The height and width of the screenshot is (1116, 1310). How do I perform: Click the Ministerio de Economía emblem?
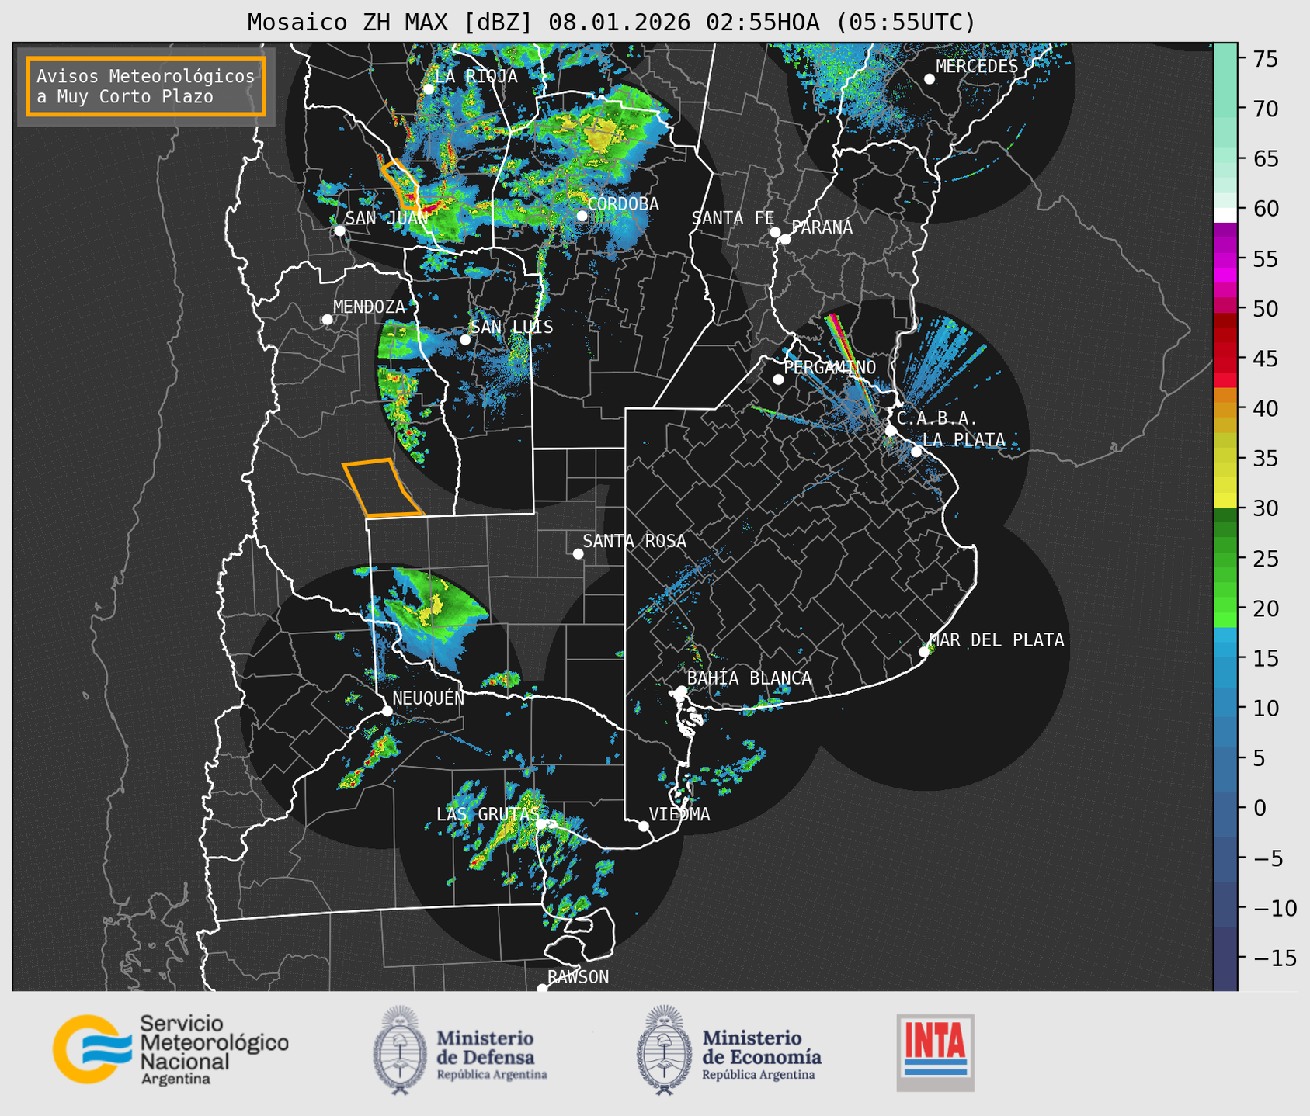[664, 1050]
